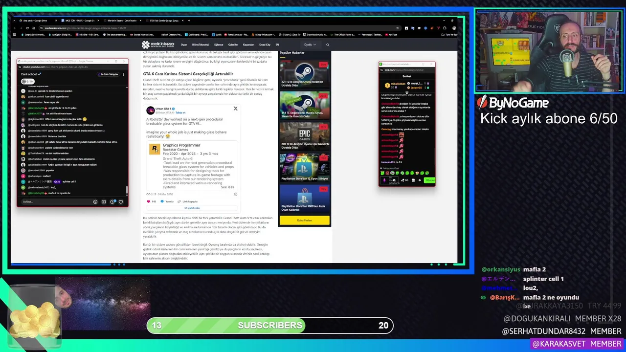Image resolution: width=626 pixels, height=352 pixels.
Task: Click the X logo on the embedded tweet
Action: coord(235,109)
